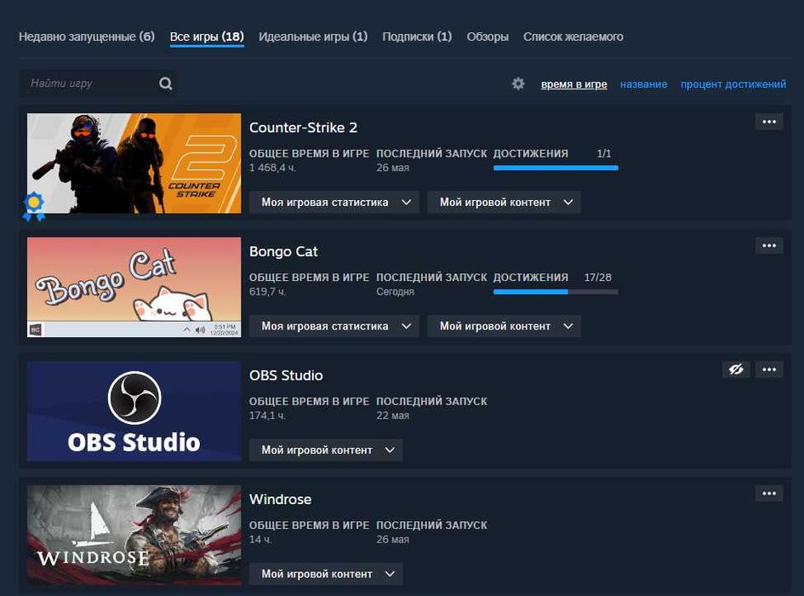
Task: Click the "Сегодня" last launch value
Action: 395,291
